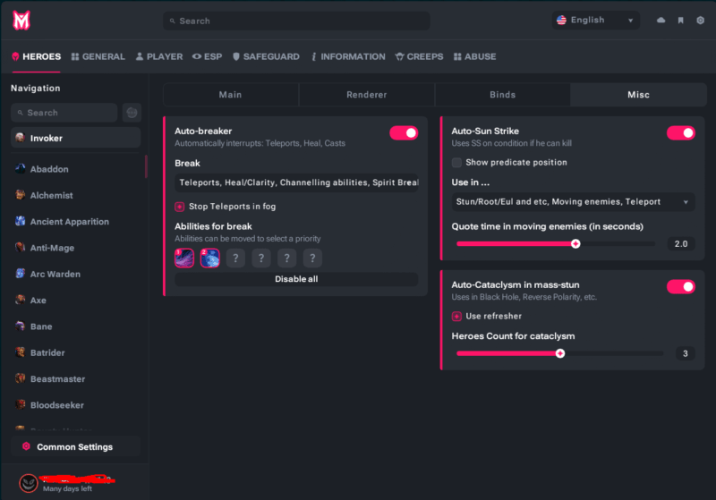This screenshot has width=716, height=500.
Task: Open CREEPS top menu
Action: tap(419, 56)
